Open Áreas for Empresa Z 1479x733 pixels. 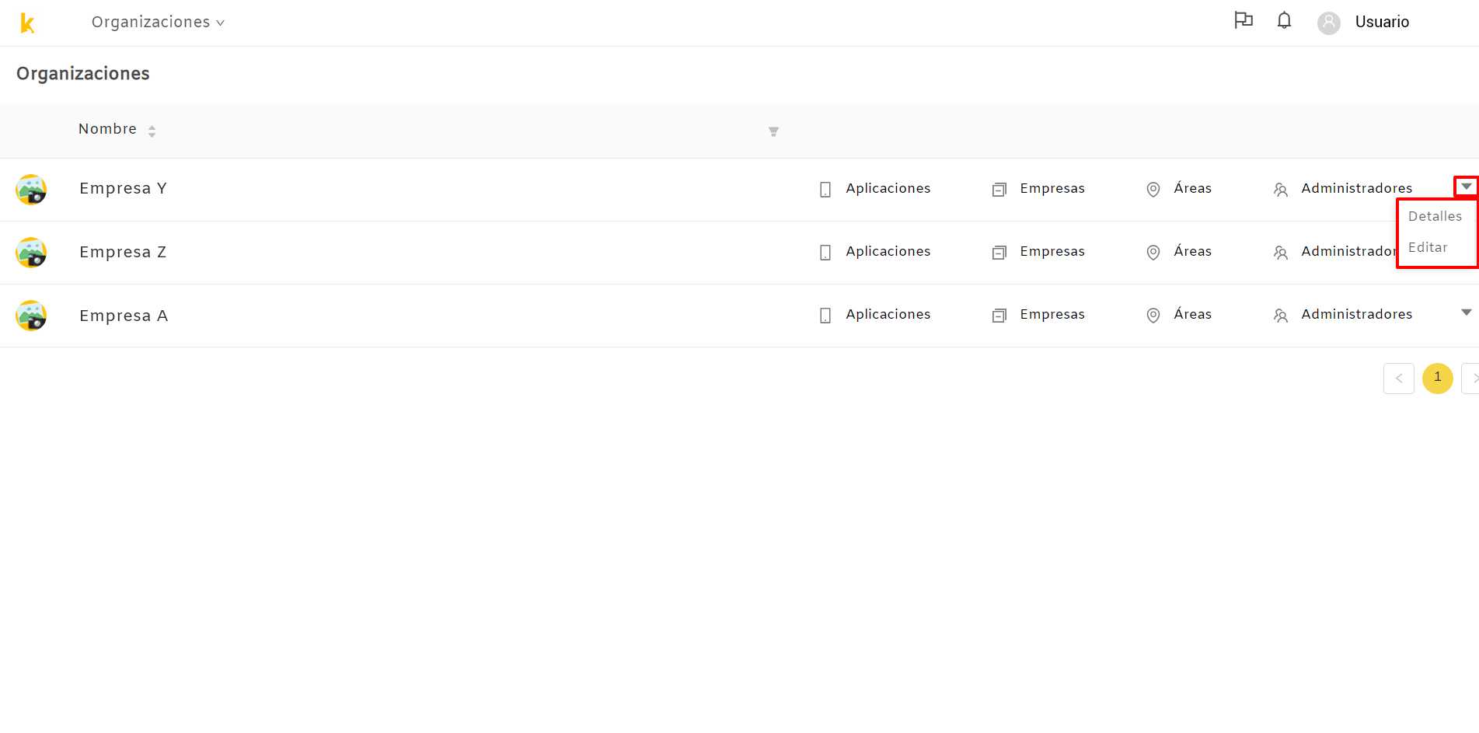[x=1179, y=252]
